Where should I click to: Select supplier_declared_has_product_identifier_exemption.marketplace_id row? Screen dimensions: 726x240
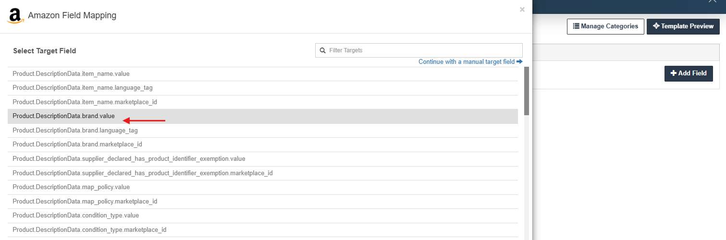[263, 173]
